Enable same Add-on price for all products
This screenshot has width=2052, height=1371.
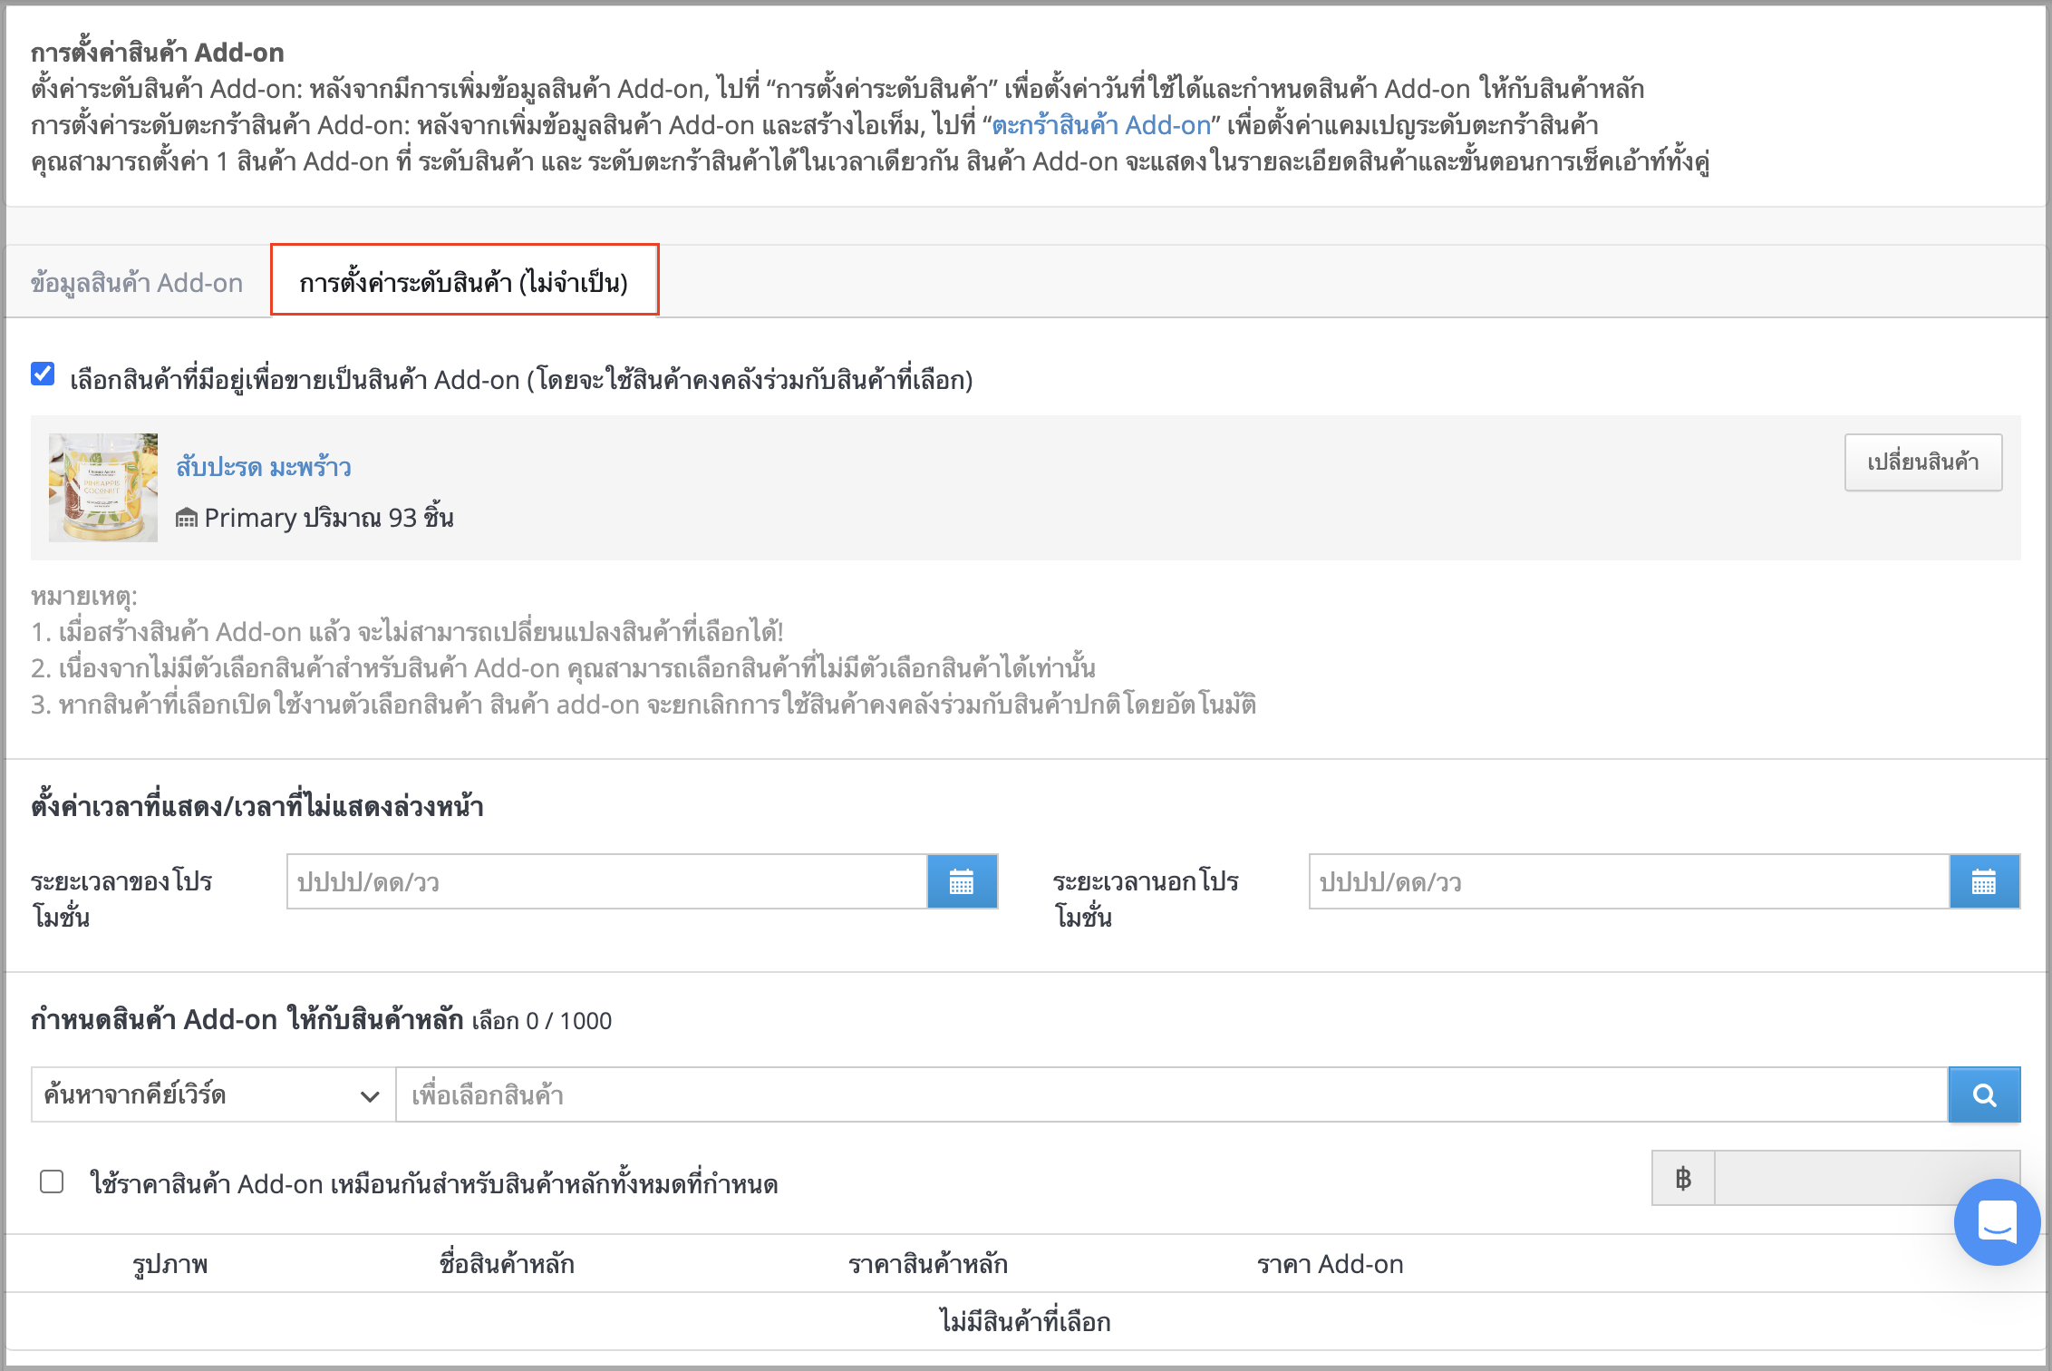coord(52,1181)
